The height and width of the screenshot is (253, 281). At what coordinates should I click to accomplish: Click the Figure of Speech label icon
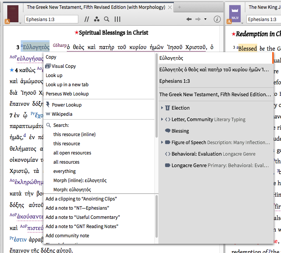[167, 143]
